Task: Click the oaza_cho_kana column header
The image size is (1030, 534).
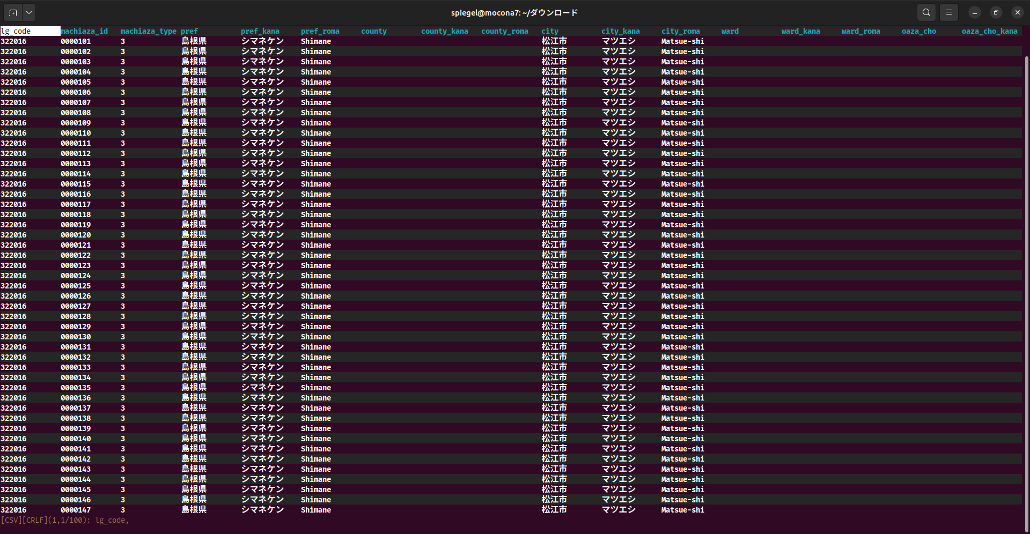Action: click(x=989, y=31)
